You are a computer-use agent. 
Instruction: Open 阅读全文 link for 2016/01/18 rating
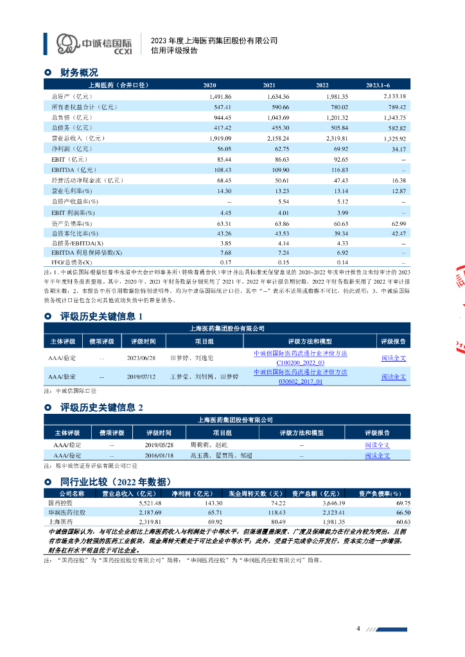click(377, 456)
